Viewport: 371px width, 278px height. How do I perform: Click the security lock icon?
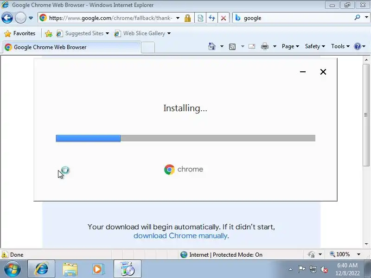click(188, 18)
